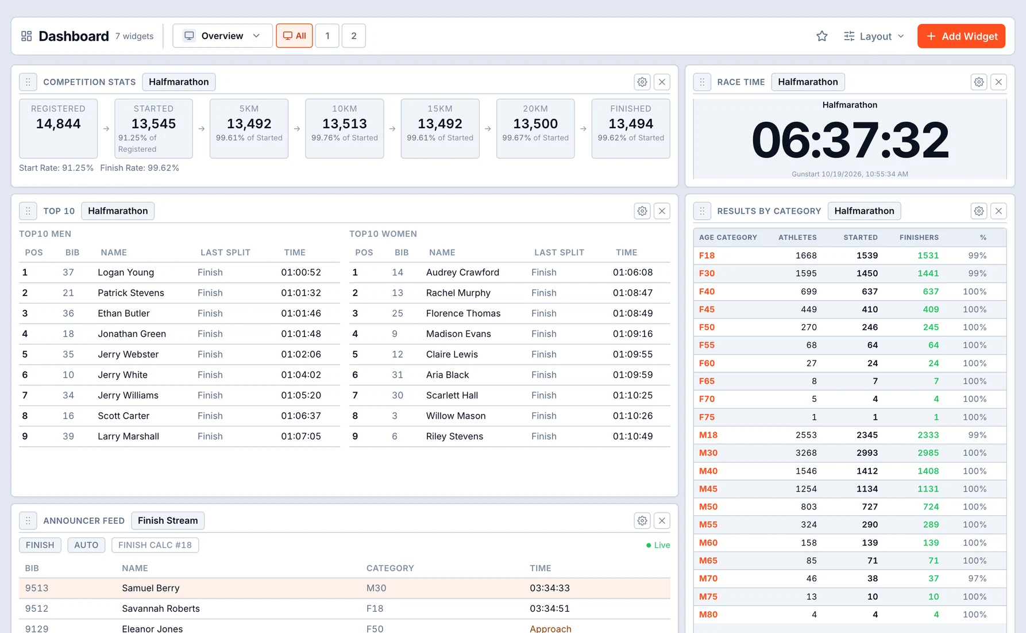
Task: Close the Results by Category widget
Action: 998,211
